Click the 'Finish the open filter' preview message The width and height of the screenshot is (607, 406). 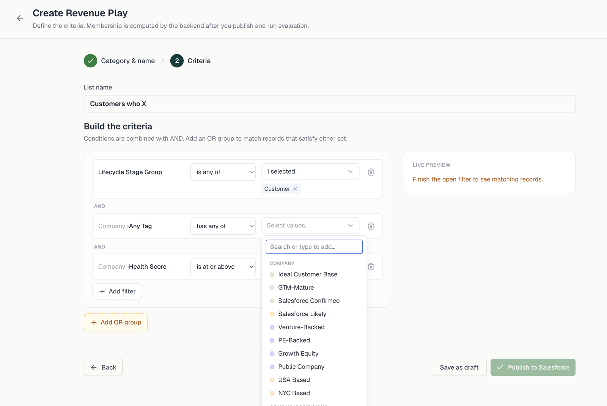point(478,179)
